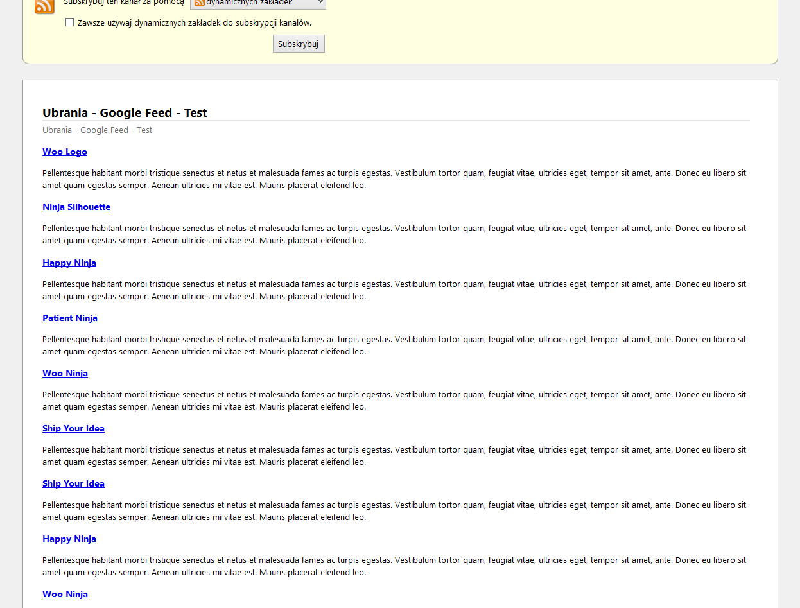Click the orange RSS feed icon

click(44, 6)
